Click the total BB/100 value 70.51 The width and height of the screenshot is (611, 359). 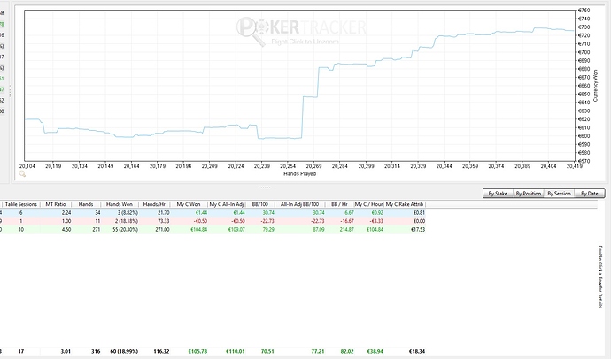point(267,351)
